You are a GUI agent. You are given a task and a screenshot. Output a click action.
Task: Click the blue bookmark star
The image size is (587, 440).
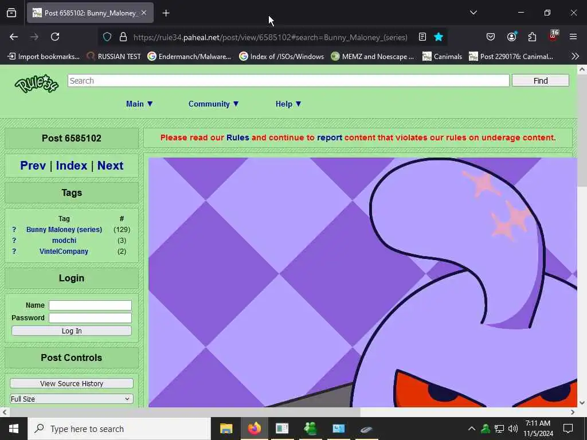point(439,37)
